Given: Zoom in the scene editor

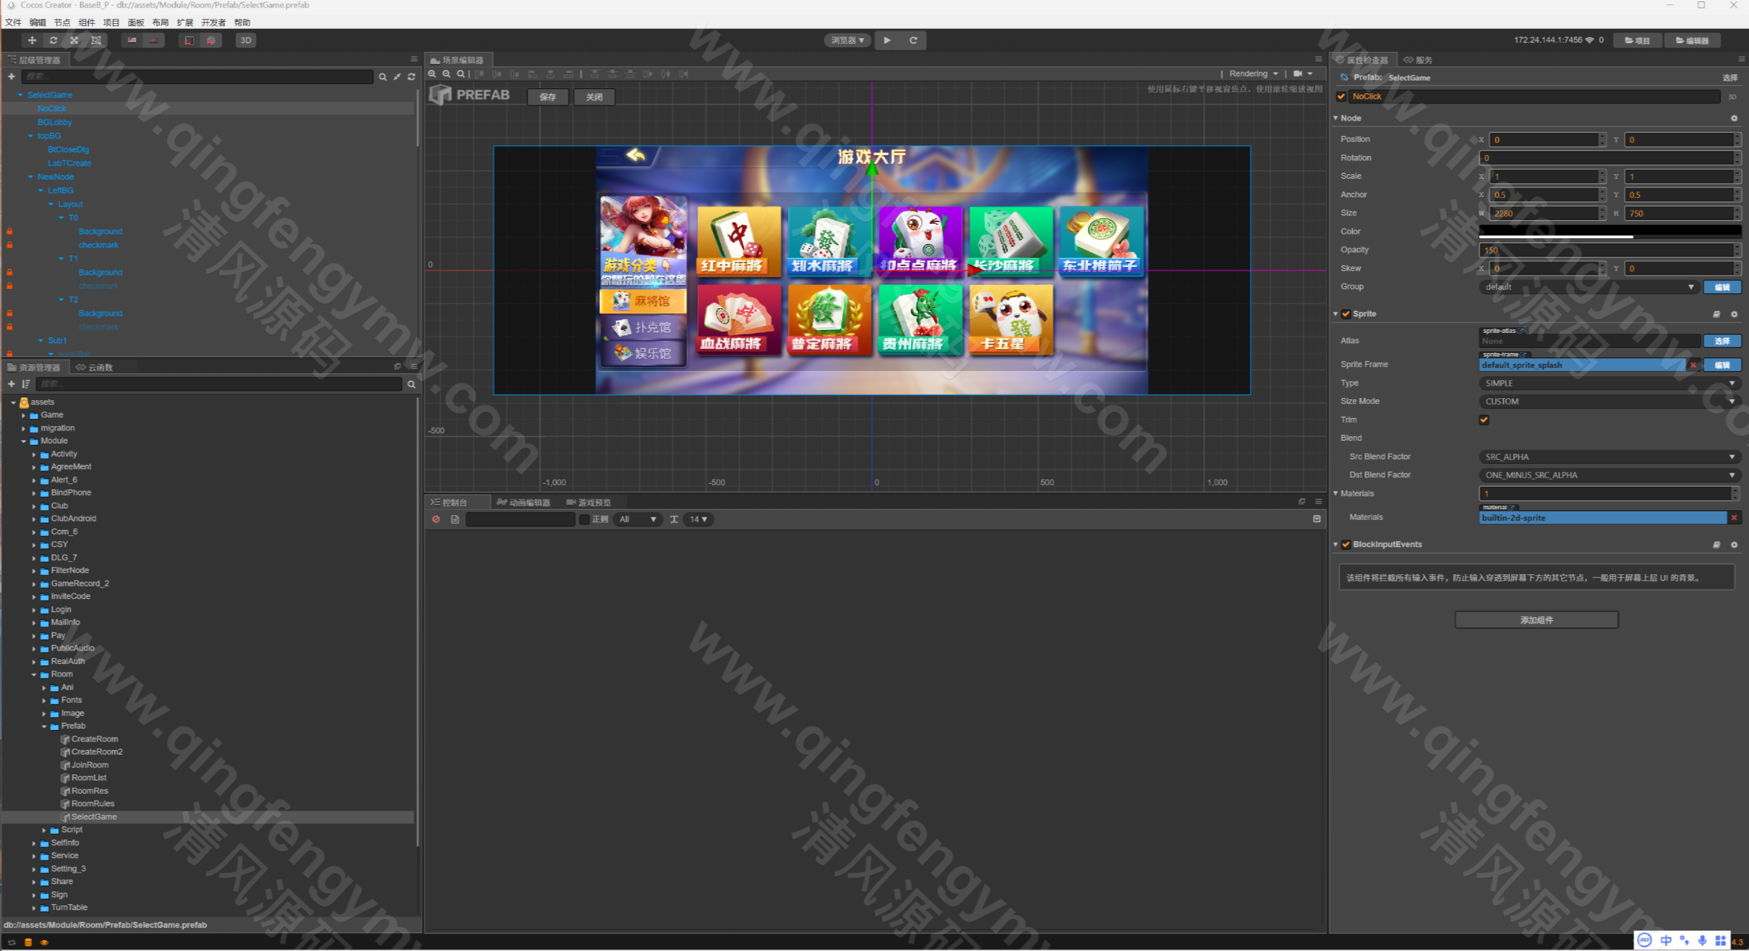Looking at the screenshot, I should click(x=432, y=74).
